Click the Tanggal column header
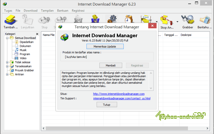This screenshot has width=214, height=134. (x=171, y=35)
